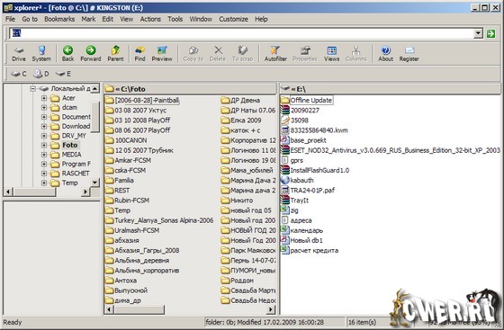Open the Customize menu
504x330 pixels.
click(233, 19)
